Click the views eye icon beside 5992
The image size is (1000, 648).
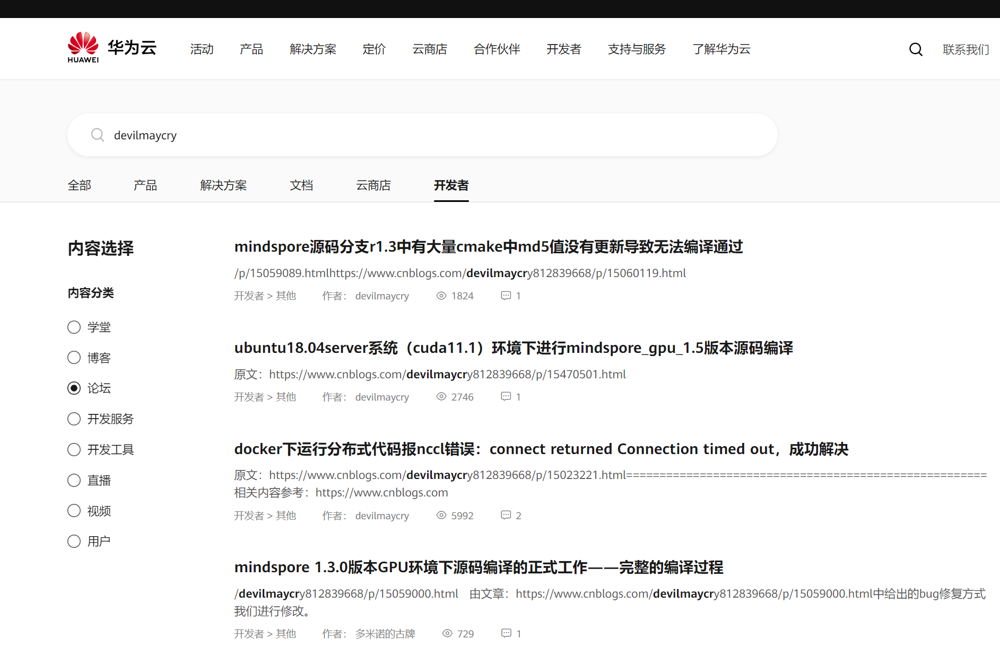click(x=441, y=515)
